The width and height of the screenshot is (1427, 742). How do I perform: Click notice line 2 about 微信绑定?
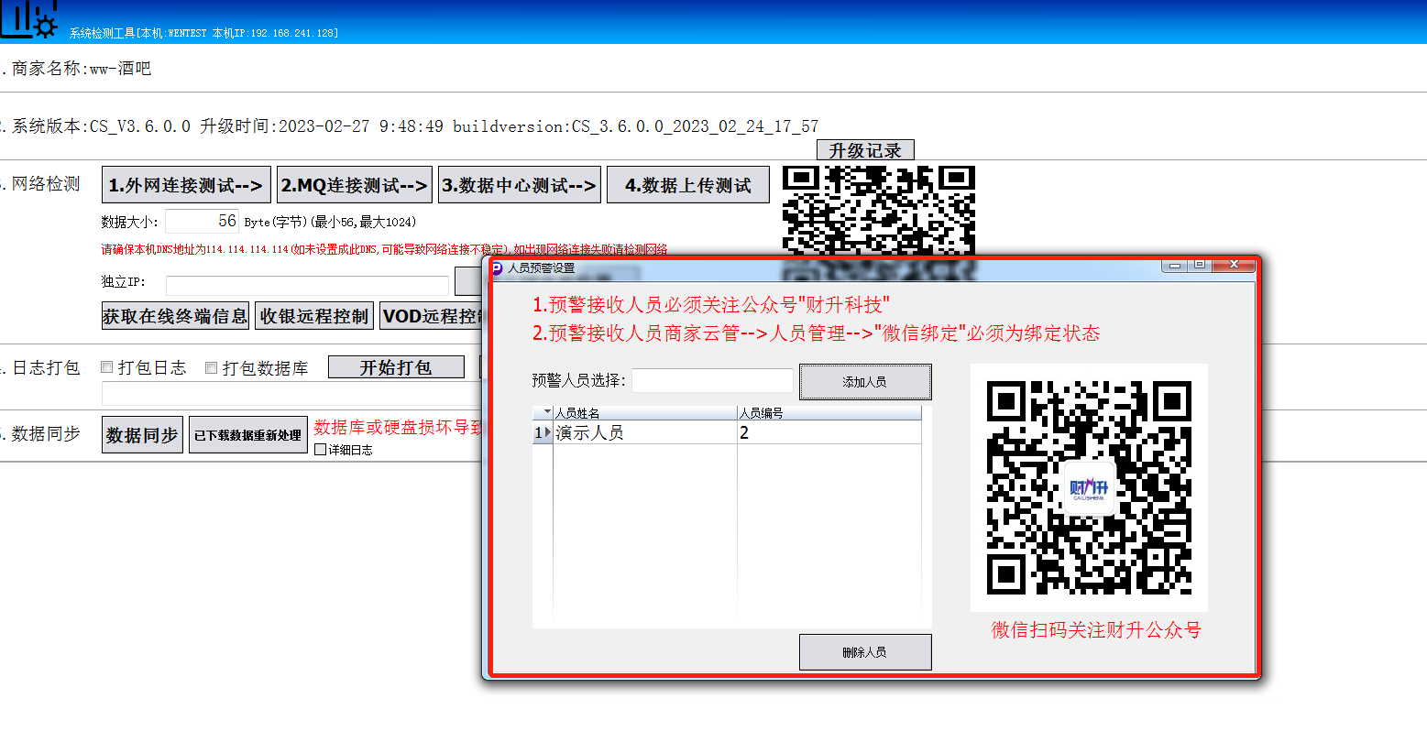tap(816, 333)
